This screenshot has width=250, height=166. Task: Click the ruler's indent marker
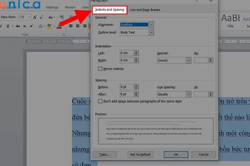pos(72,41)
